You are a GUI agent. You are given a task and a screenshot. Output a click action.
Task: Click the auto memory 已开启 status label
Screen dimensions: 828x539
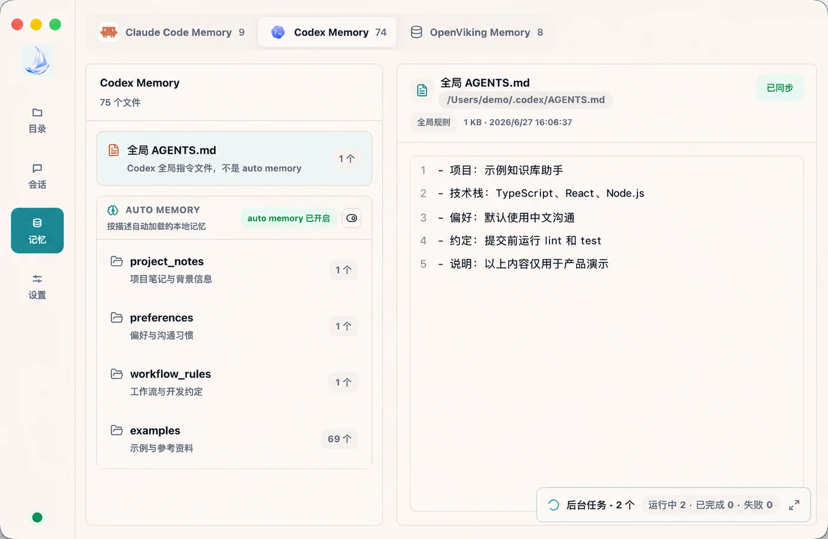click(289, 218)
